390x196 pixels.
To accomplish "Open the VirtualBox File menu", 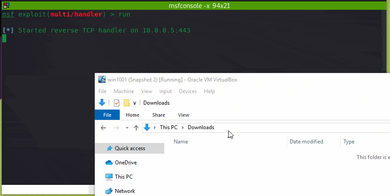I will [102, 91].
